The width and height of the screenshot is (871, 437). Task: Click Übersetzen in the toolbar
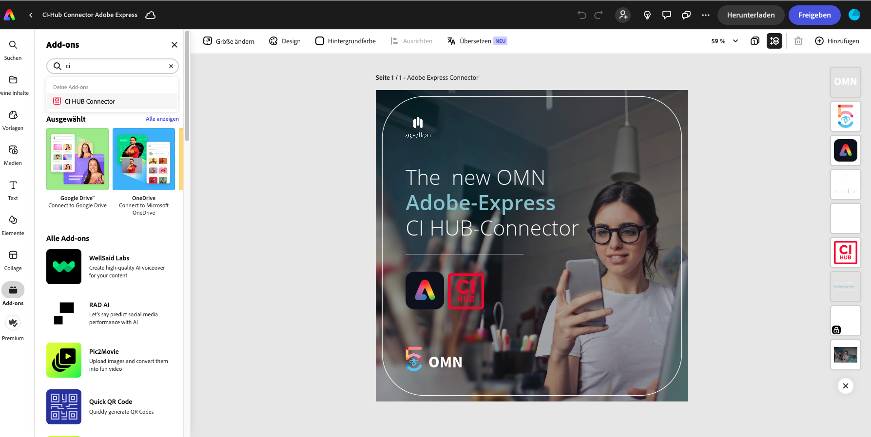[x=477, y=41]
